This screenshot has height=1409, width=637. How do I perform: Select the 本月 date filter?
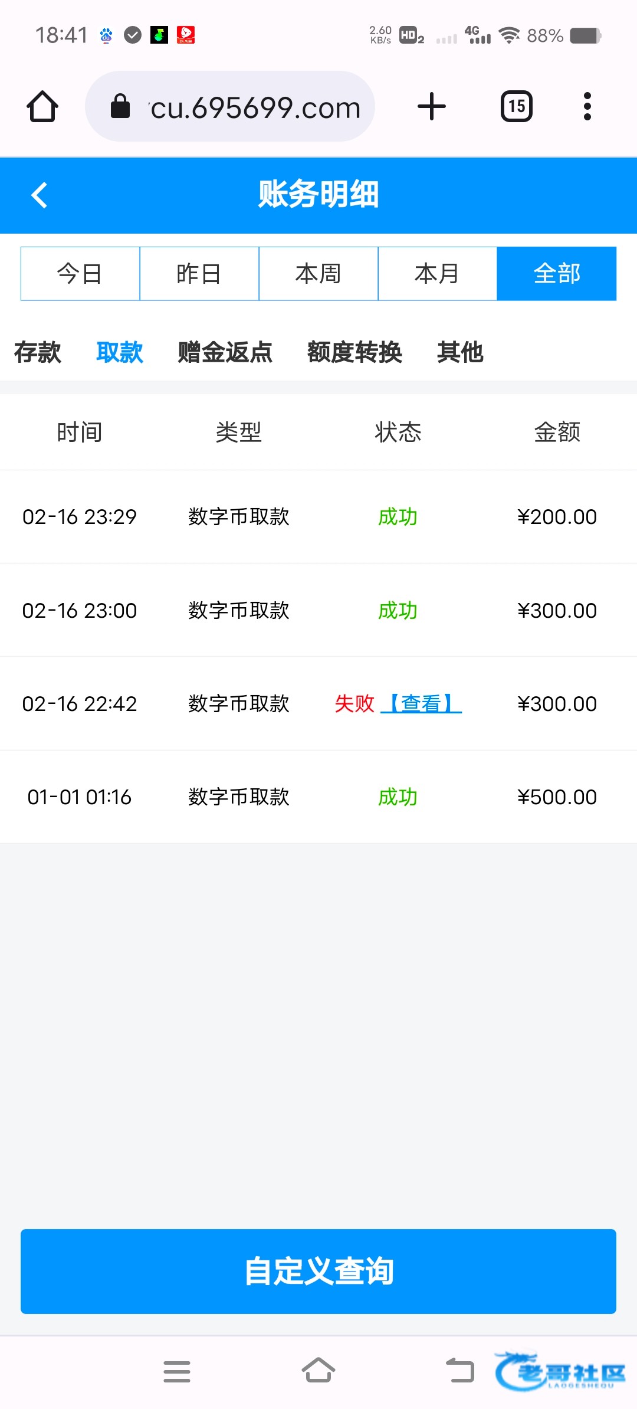pos(438,274)
